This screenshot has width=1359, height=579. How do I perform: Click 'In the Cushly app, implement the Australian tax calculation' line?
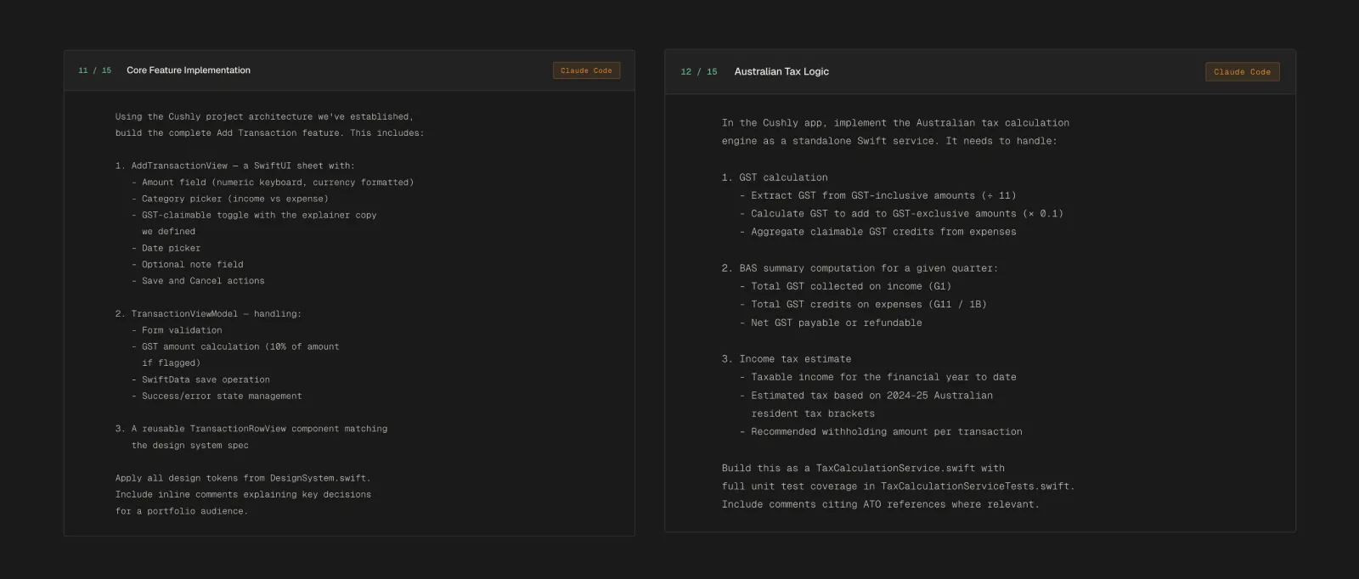click(x=895, y=123)
